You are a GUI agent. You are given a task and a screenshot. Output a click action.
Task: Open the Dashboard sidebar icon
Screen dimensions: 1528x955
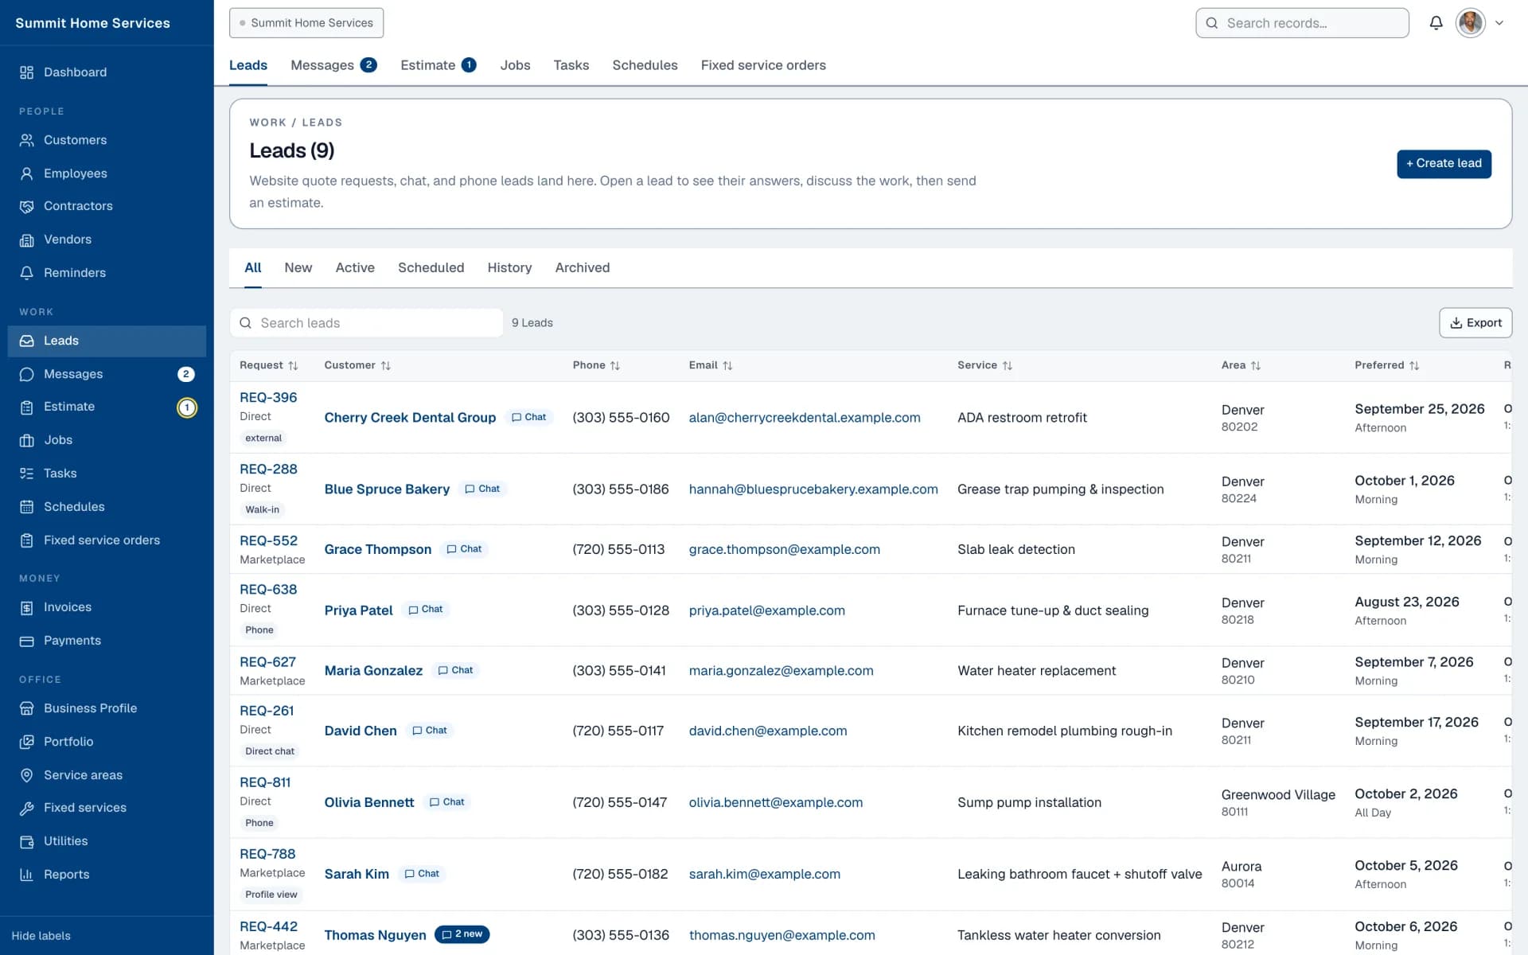pos(26,72)
